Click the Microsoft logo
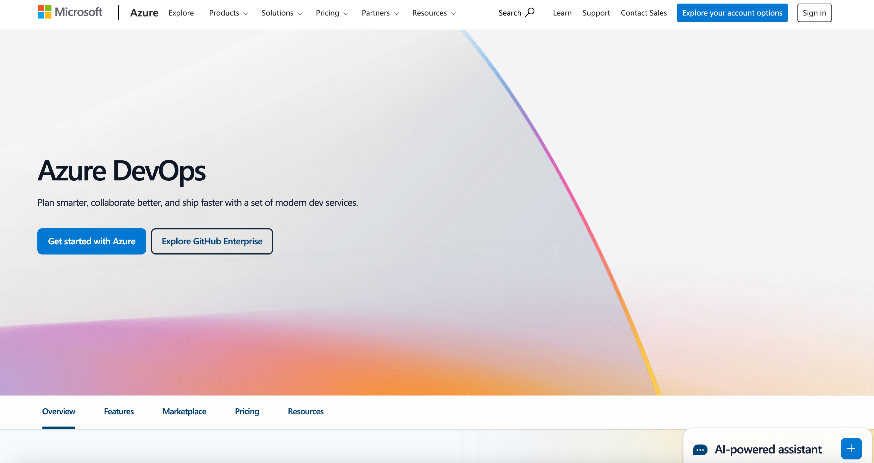 coord(70,12)
